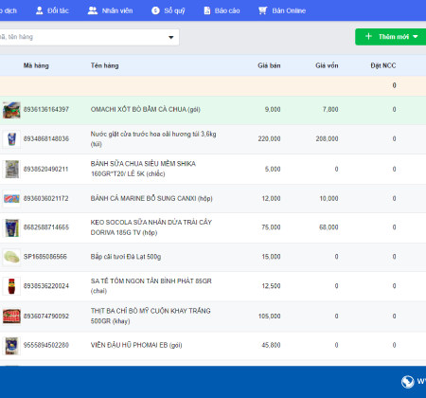Open the Nhân viên menu

coord(110,10)
